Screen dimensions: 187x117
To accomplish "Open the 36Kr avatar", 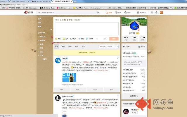I will (58, 61).
